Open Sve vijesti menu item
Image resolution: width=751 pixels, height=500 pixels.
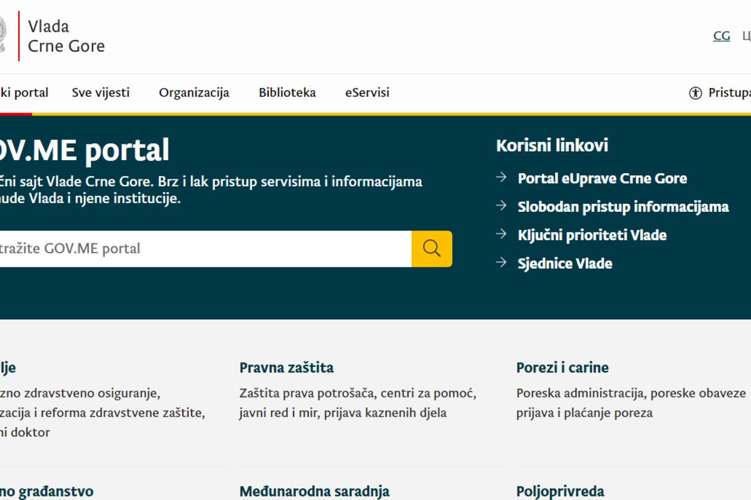coord(101,92)
